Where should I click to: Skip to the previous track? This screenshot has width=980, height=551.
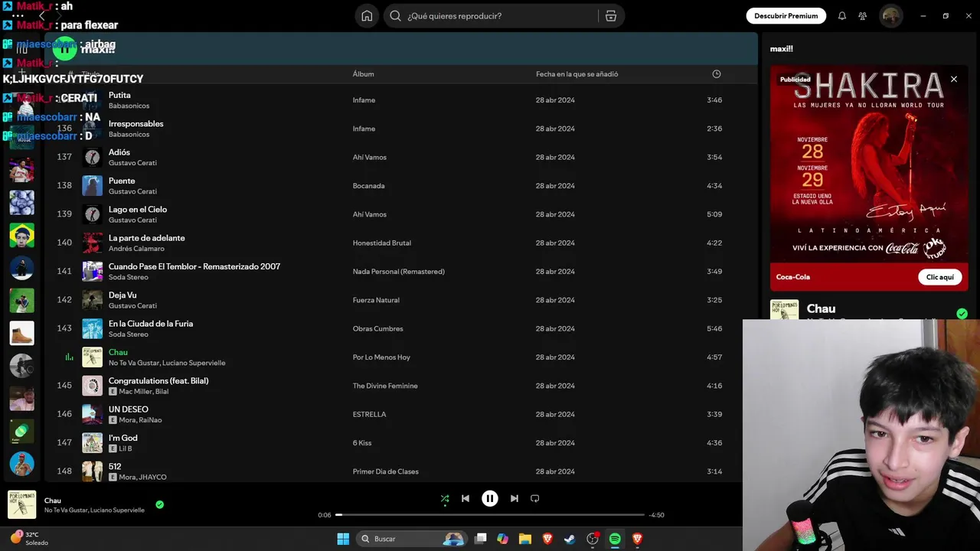(x=465, y=498)
